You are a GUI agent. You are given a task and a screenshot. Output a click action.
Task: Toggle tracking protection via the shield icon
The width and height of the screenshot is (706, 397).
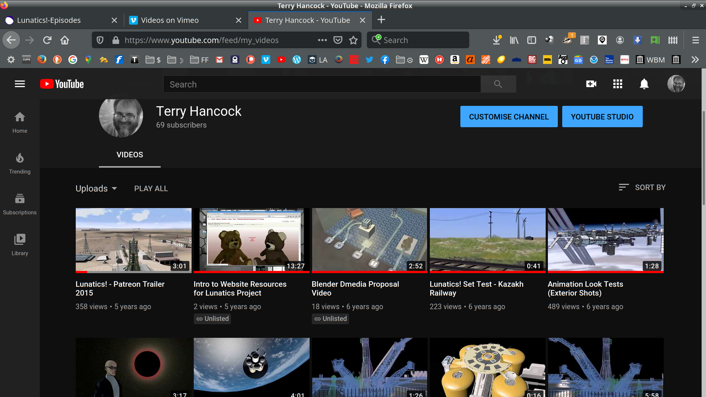pos(100,40)
